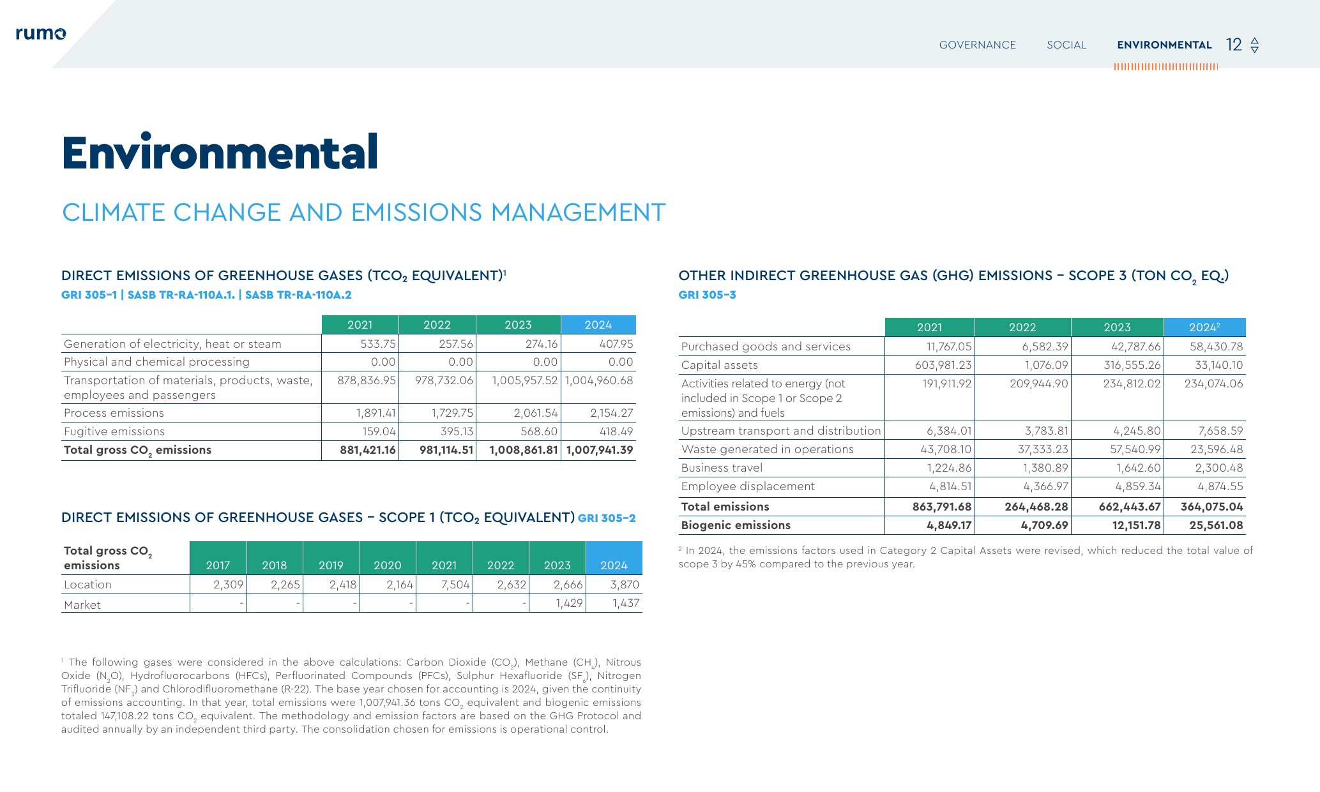Screen dimensions: 1320x792
Task: Click the GRI 305-3 reference
Action: [x=707, y=295]
